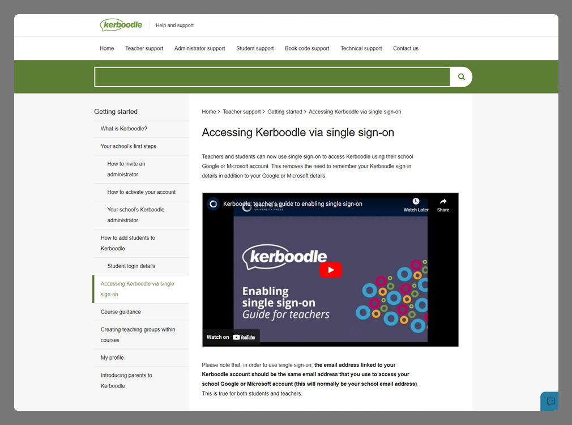This screenshot has height=425, width=572.
Task: Click the video title text link
Action: pyautogui.click(x=293, y=204)
